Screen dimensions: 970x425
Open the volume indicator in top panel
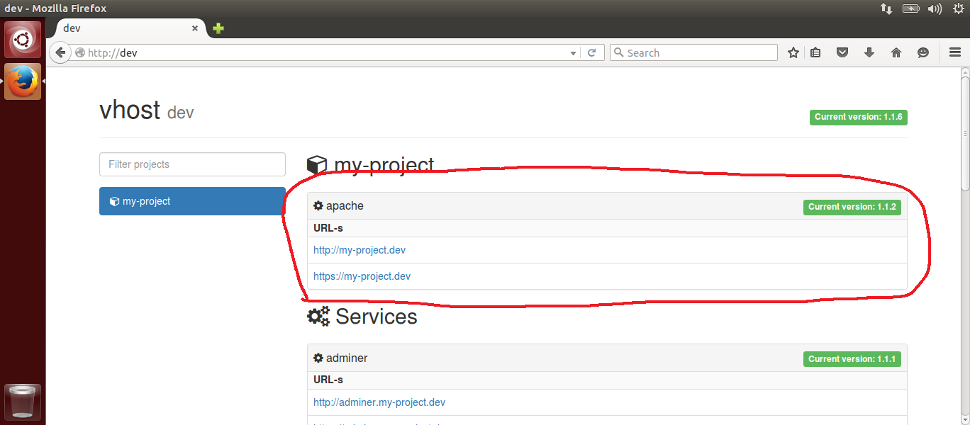click(935, 8)
